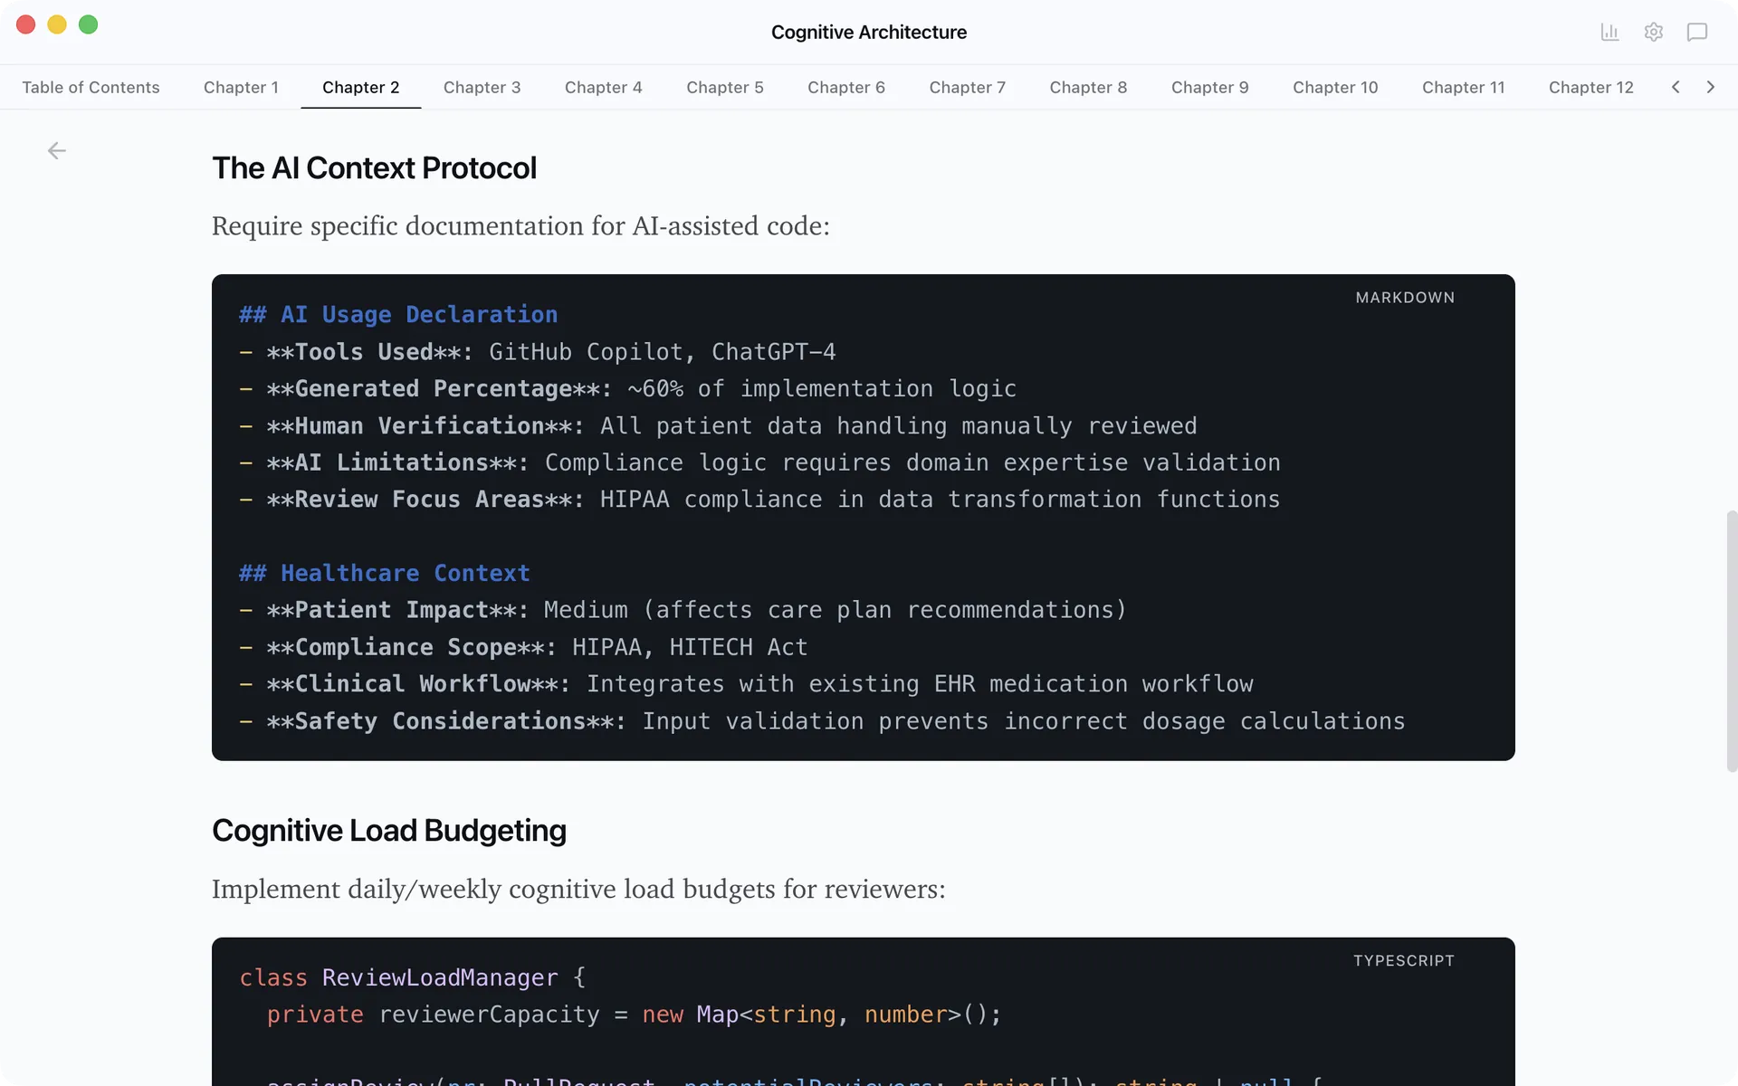The image size is (1738, 1086).
Task: Click the "**Review Focus Areas**" code line
Action: coord(760,500)
